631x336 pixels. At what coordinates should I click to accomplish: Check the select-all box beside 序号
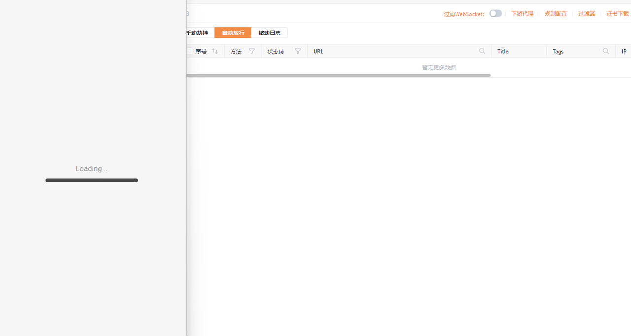[x=190, y=51]
